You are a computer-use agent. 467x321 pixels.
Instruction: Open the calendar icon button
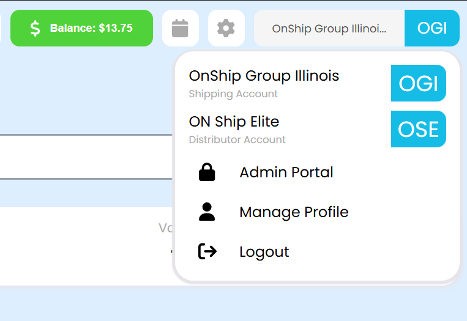pyautogui.click(x=180, y=28)
